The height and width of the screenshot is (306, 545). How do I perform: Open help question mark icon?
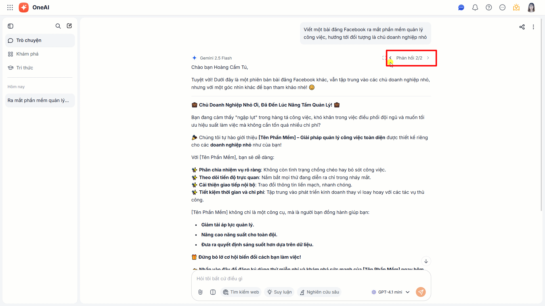coord(489,8)
